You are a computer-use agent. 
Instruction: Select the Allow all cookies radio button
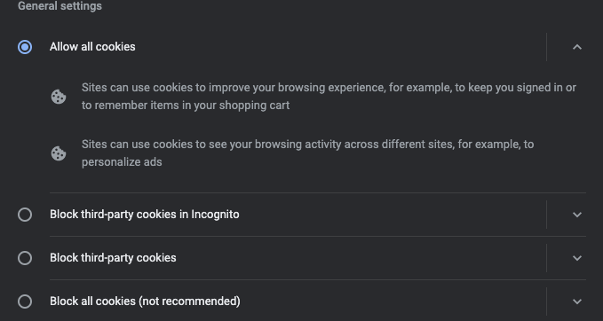tap(25, 47)
